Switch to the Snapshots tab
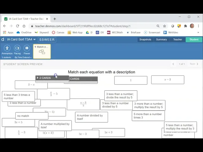203x152 pixels. (145, 40)
